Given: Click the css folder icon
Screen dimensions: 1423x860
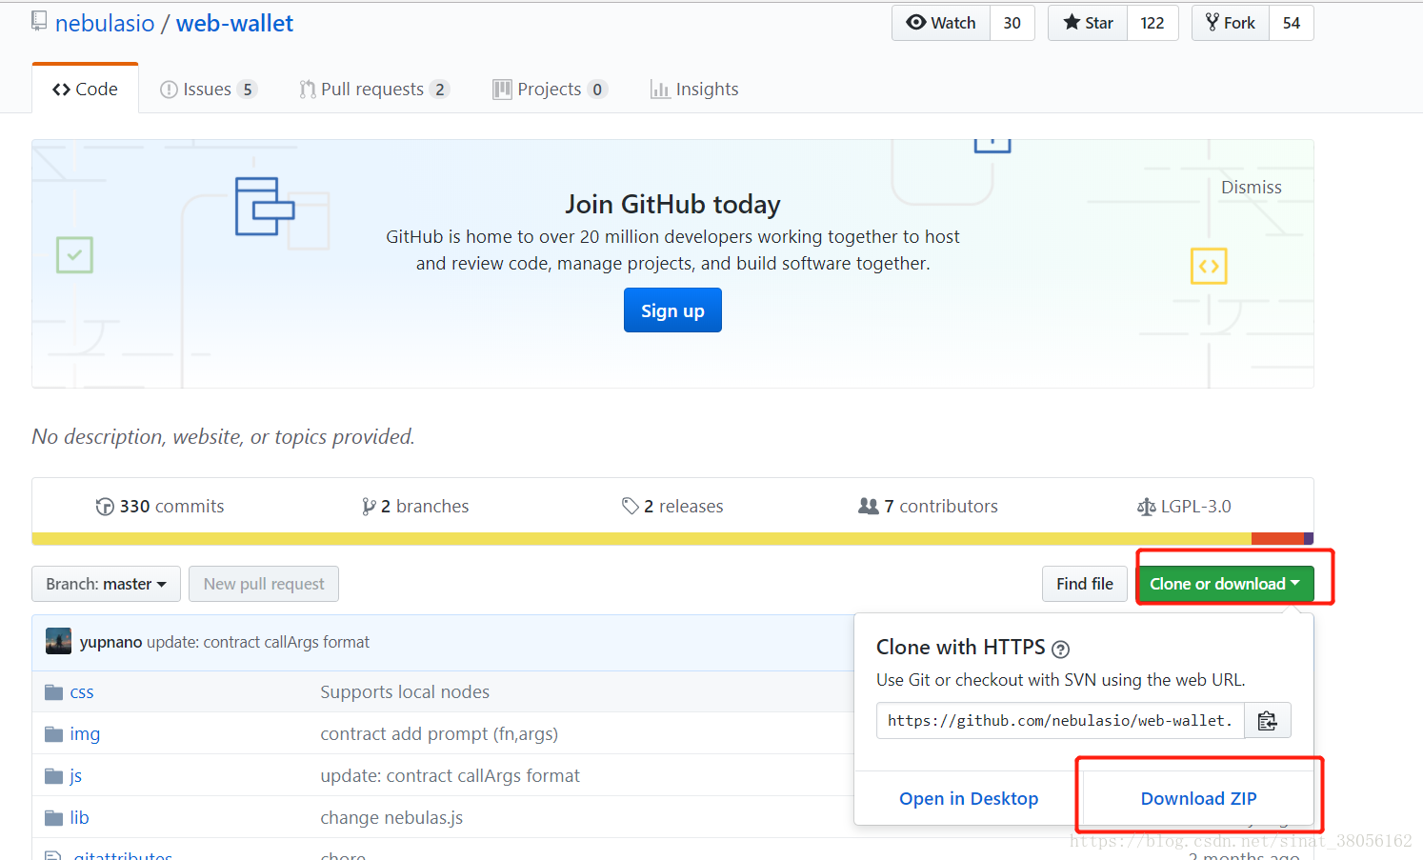Looking at the screenshot, I should [53, 692].
